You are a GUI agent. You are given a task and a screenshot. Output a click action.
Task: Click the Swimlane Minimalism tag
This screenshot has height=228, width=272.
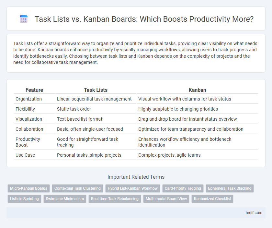coord(65,199)
